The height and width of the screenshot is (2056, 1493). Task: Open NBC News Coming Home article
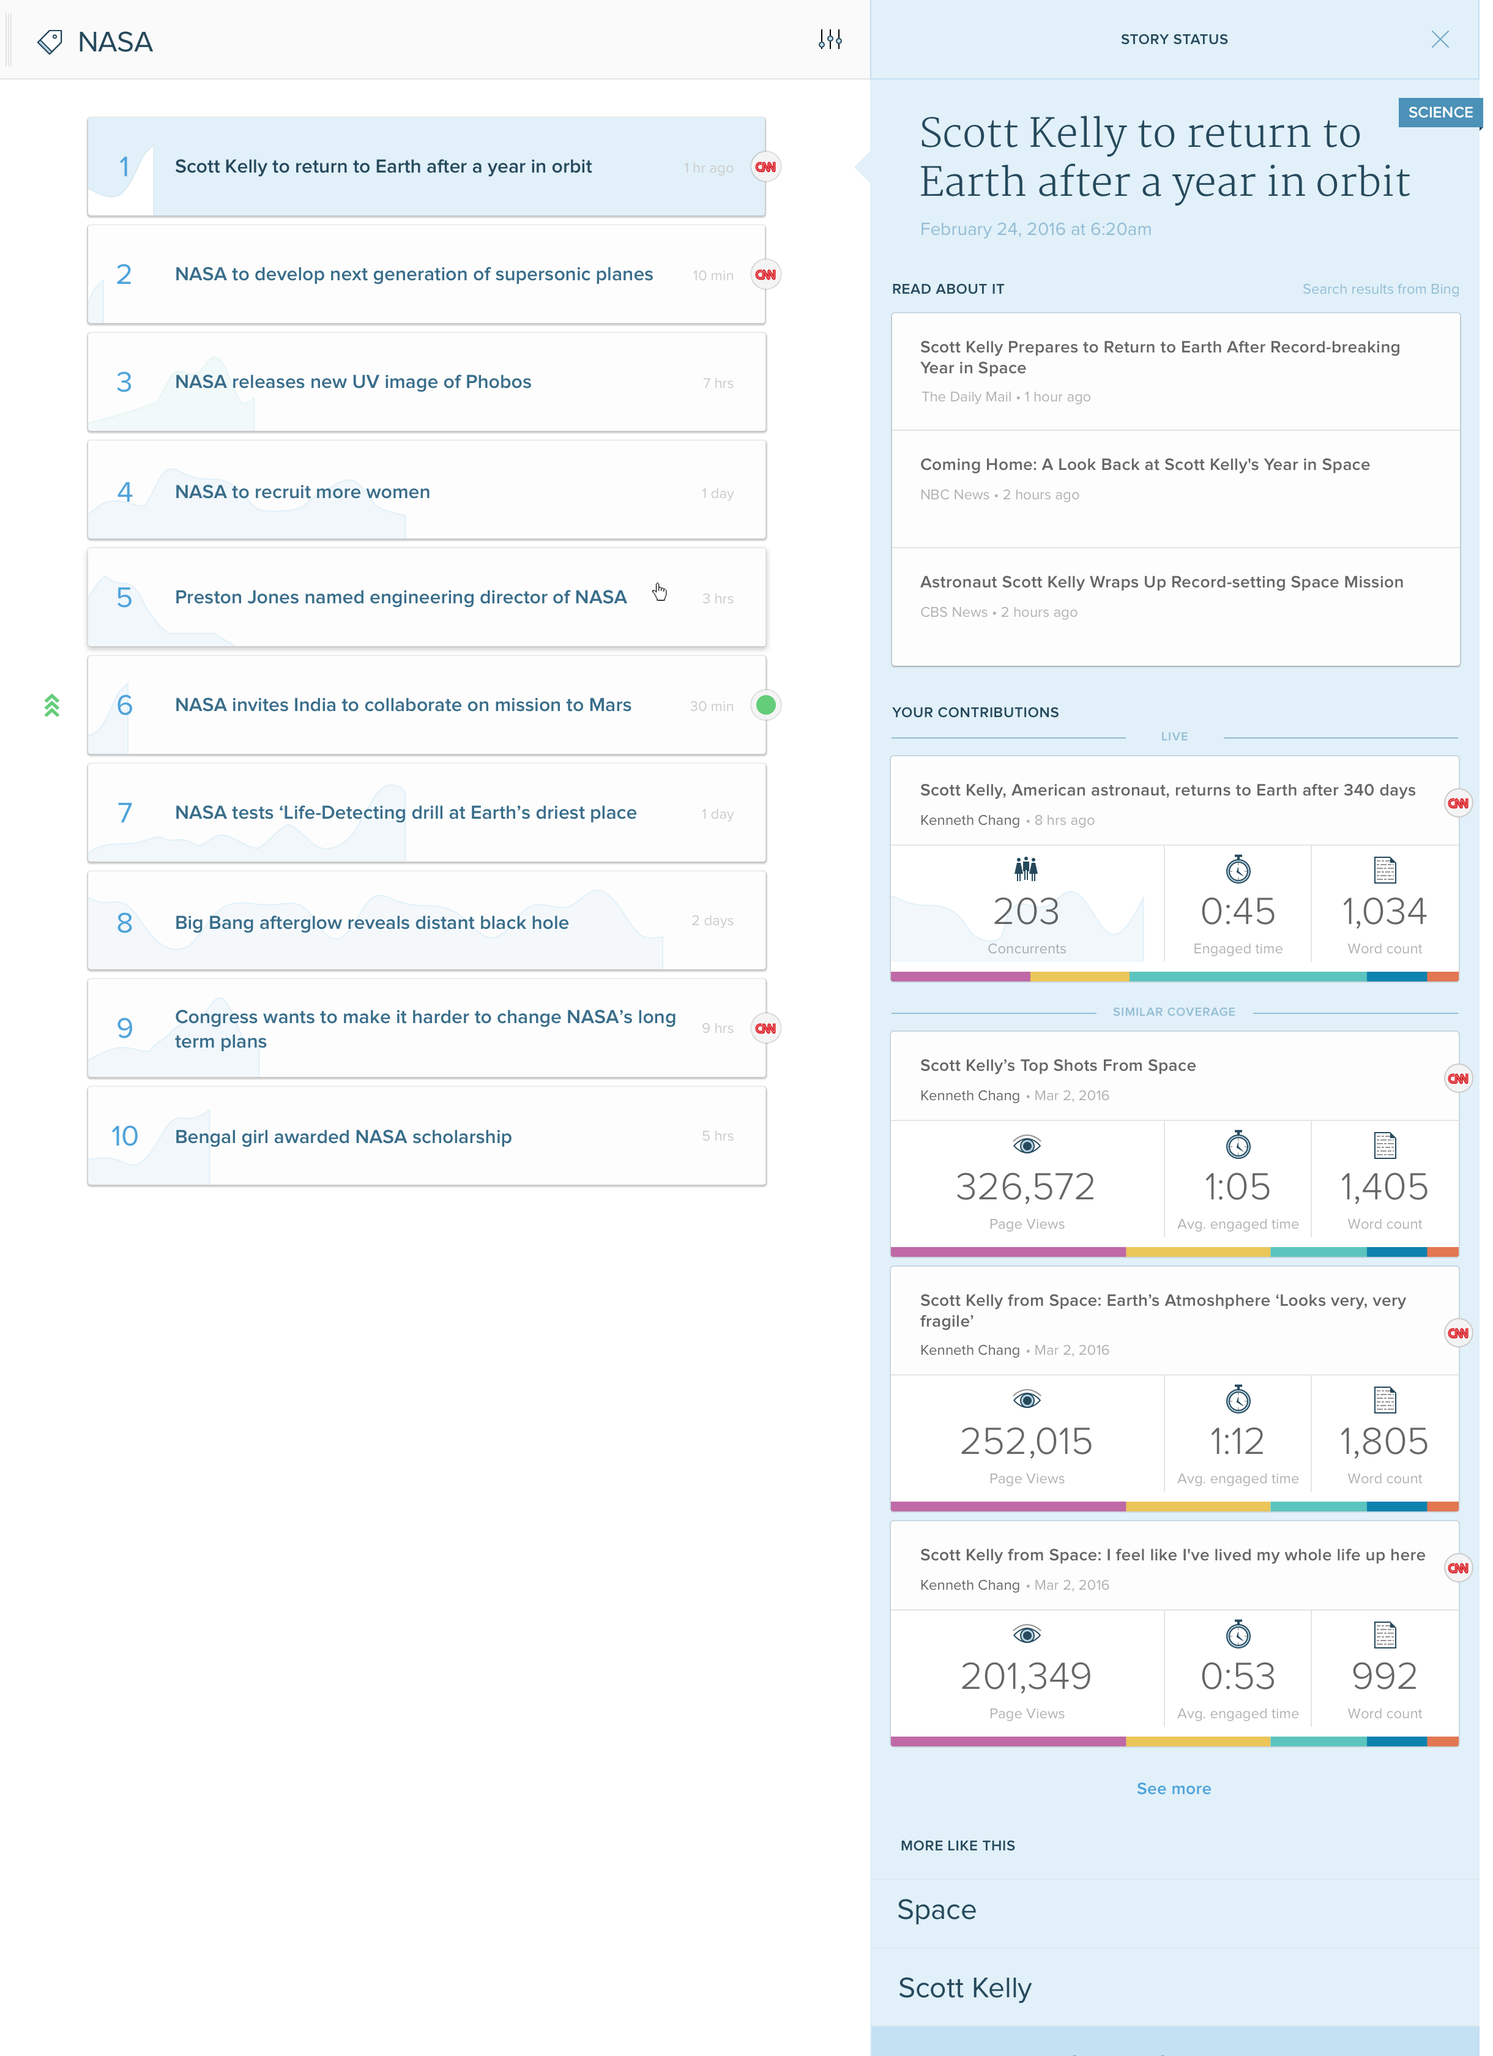tap(1144, 465)
